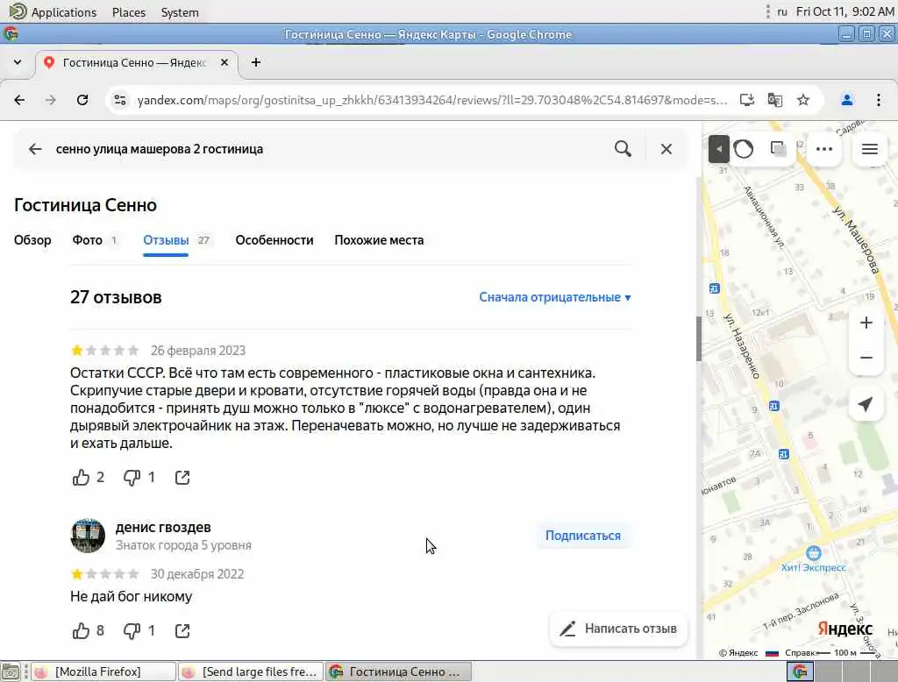Share the 26 февраля 2023 review
Screen dimensions: 898x682
182,478
